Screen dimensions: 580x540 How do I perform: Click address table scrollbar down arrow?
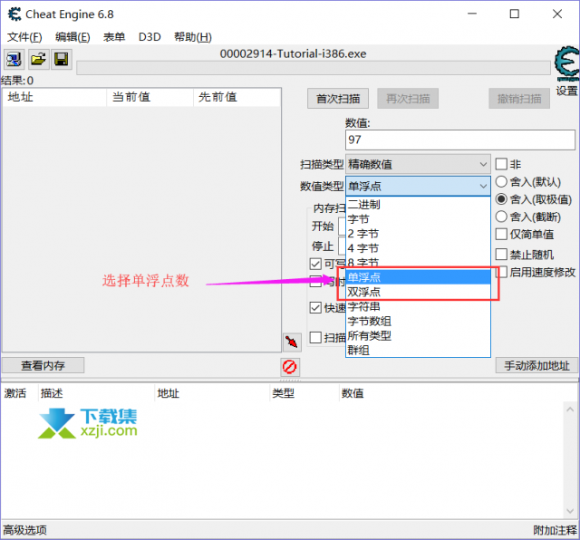point(570,511)
